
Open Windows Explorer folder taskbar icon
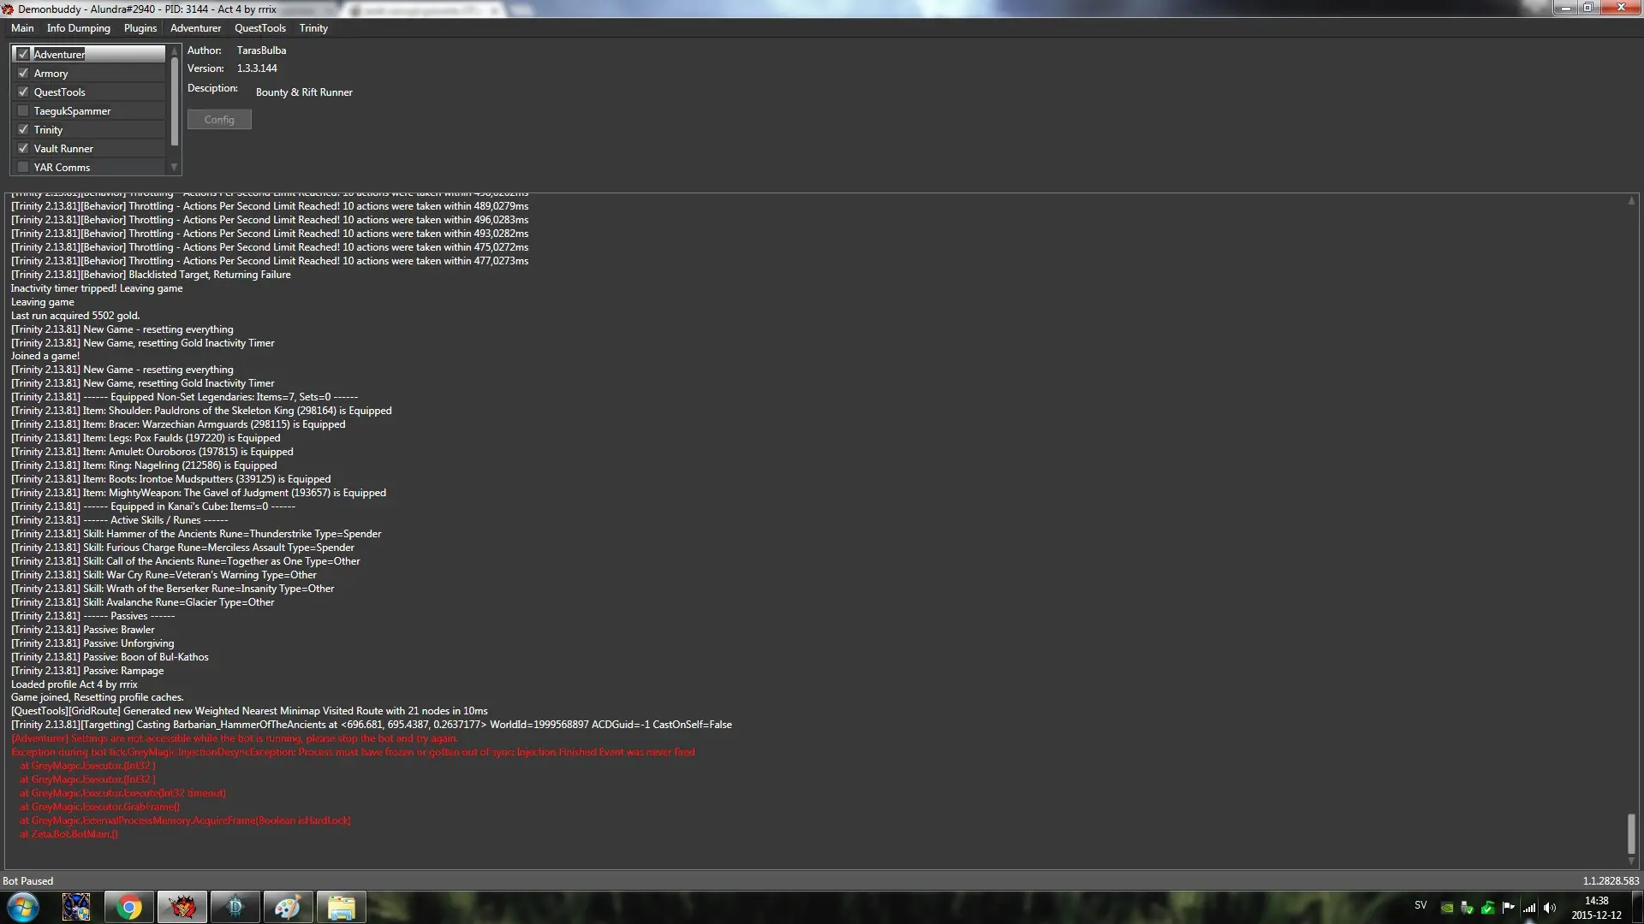point(341,907)
